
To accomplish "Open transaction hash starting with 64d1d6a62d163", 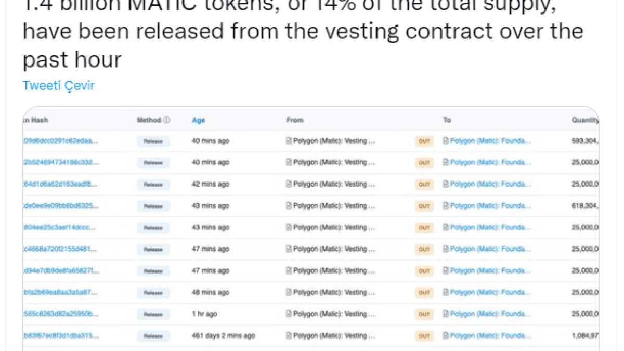I will [60, 184].
